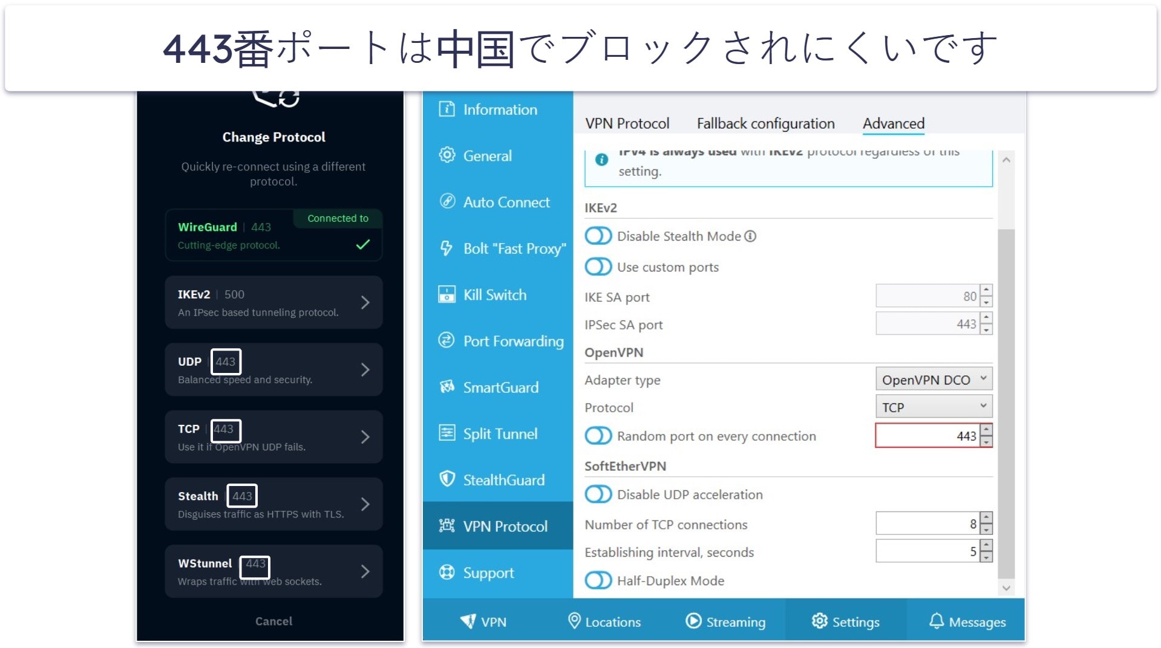Select the WireGuard 443 protocol card
The image size is (1161, 648).
click(273, 235)
